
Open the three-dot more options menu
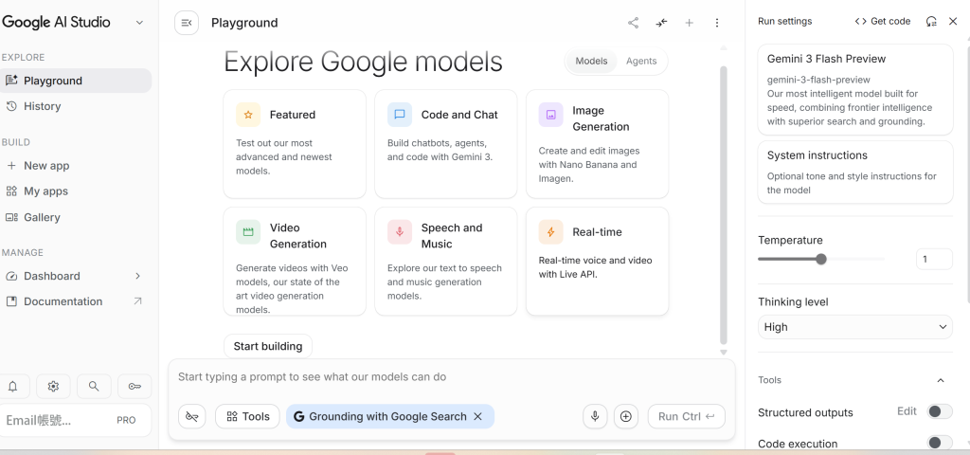click(x=717, y=23)
